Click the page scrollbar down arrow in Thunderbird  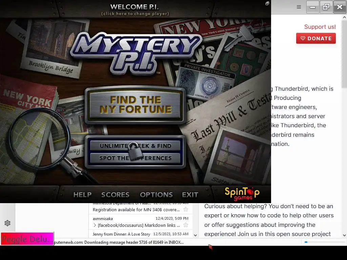coord(344,235)
